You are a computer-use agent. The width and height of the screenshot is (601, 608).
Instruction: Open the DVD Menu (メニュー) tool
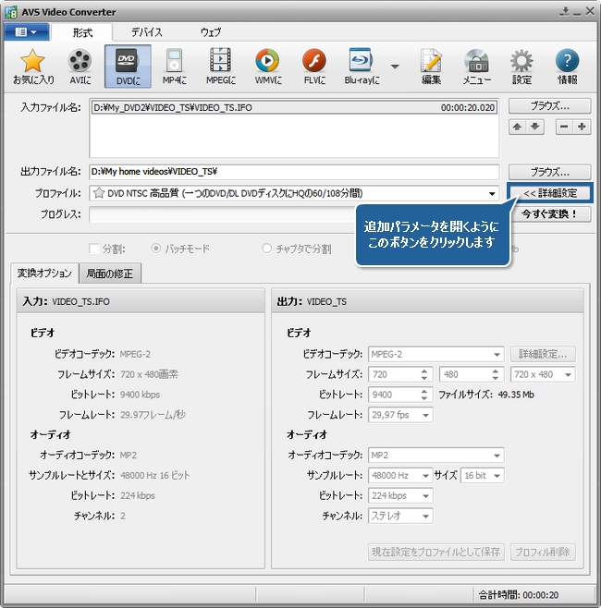477,67
